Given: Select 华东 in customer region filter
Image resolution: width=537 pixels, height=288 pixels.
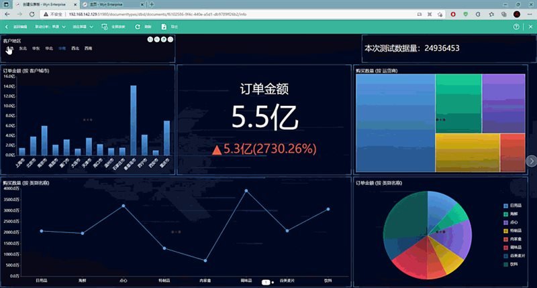Looking at the screenshot, I should coord(36,49).
